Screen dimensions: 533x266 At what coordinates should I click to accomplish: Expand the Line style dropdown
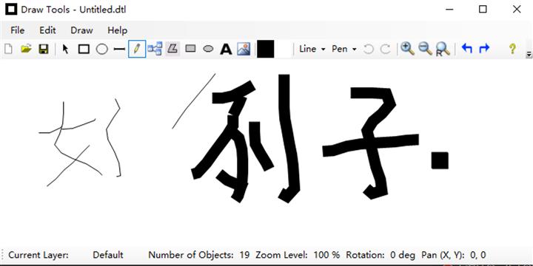(x=312, y=50)
